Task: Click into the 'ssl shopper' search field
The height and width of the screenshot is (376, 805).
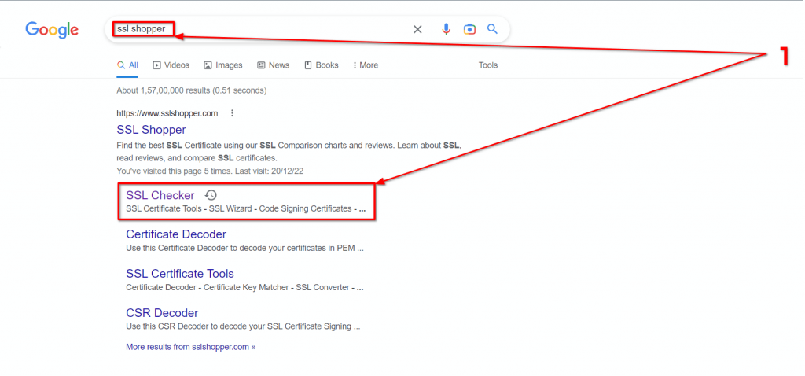Action: [257, 29]
